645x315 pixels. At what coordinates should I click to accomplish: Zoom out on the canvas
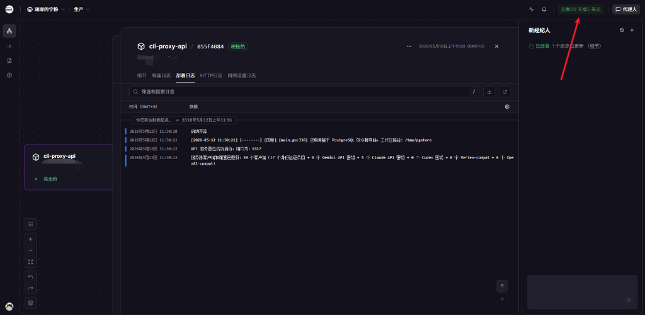[30, 250]
